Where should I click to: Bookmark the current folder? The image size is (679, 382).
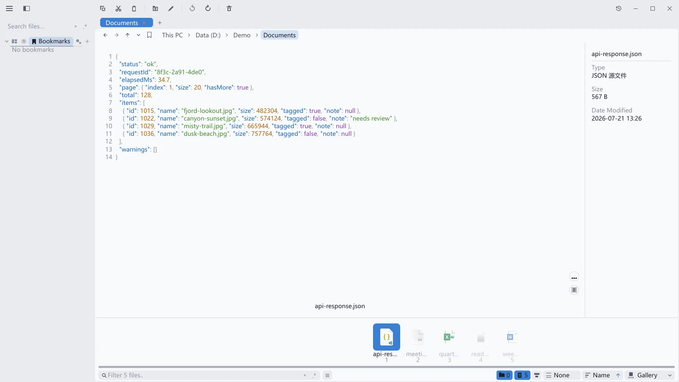coord(149,35)
